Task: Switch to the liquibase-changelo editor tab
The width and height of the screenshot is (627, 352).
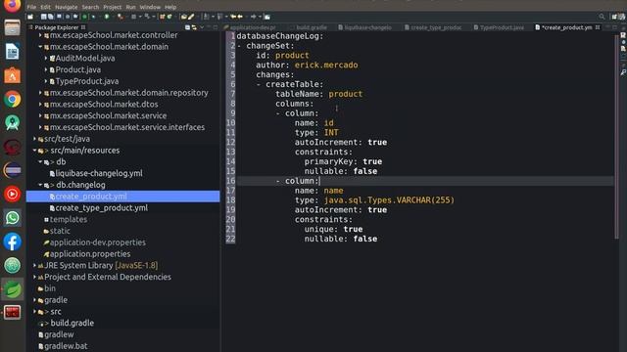Action: [x=364, y=27]
